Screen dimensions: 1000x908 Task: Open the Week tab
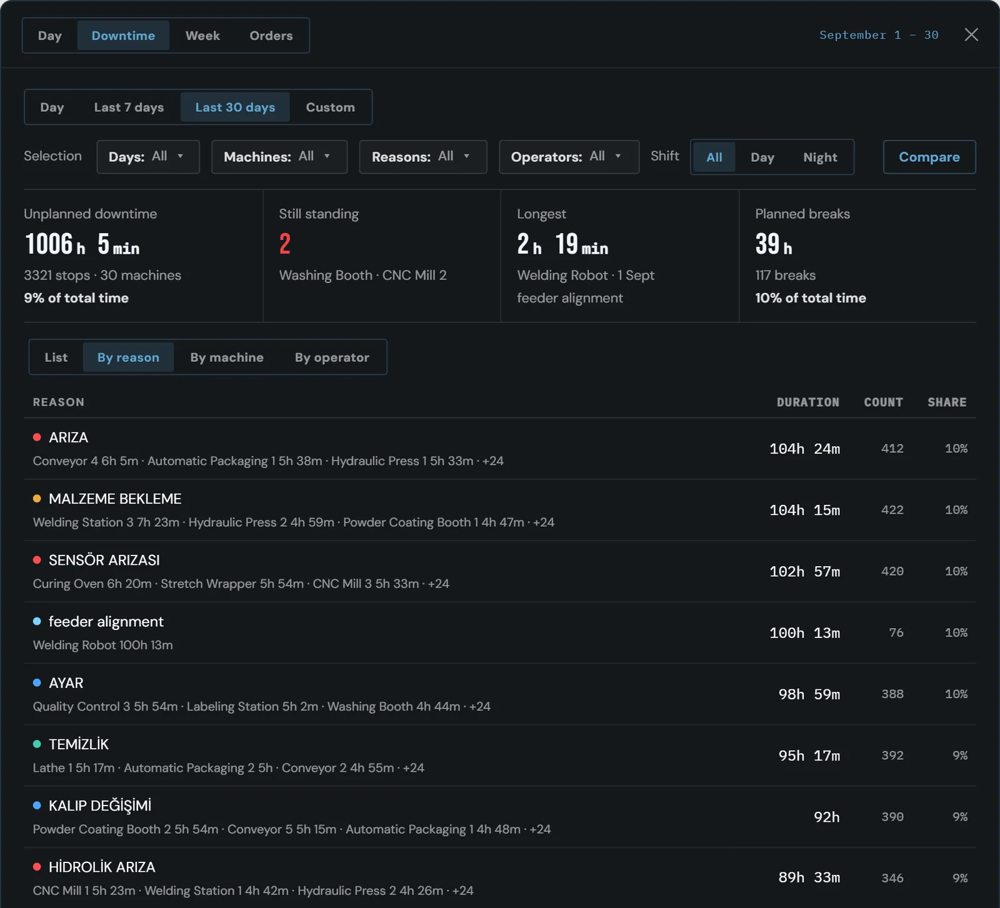pos(202,36)
